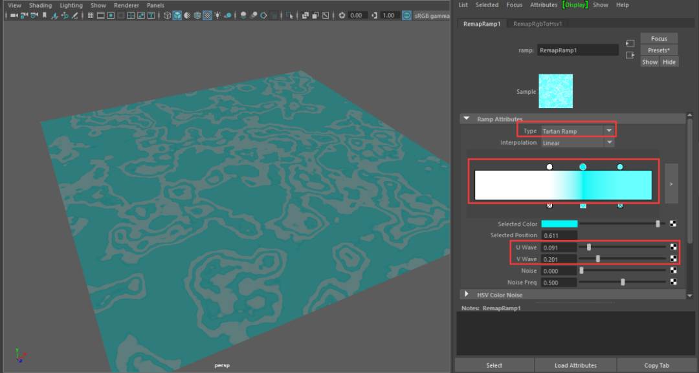The height and width of the screenshot is (373, 699).
Task: Collapse the Ramp Attributes section
Action: coord(466,119)
